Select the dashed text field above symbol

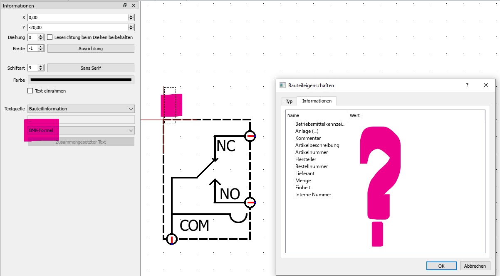click(x=170, y=105)
